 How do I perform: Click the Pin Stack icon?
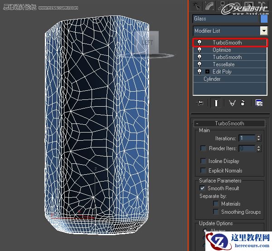199,103
